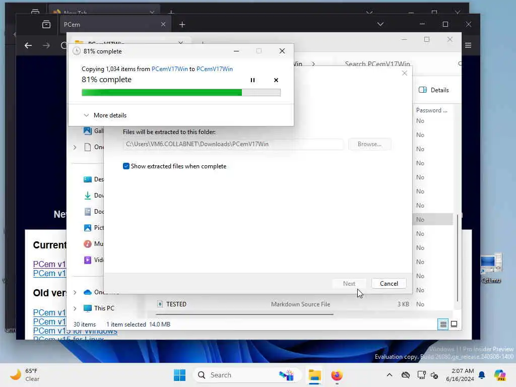Open the Music folder in sidebar
The width and height of the screenshot is (516, 387).
(x=93, y=244)
